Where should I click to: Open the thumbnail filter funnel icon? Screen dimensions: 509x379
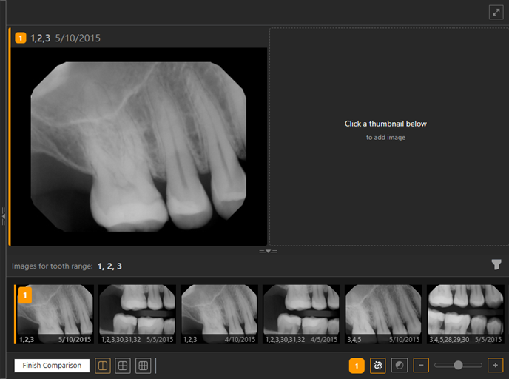[496, 264]
